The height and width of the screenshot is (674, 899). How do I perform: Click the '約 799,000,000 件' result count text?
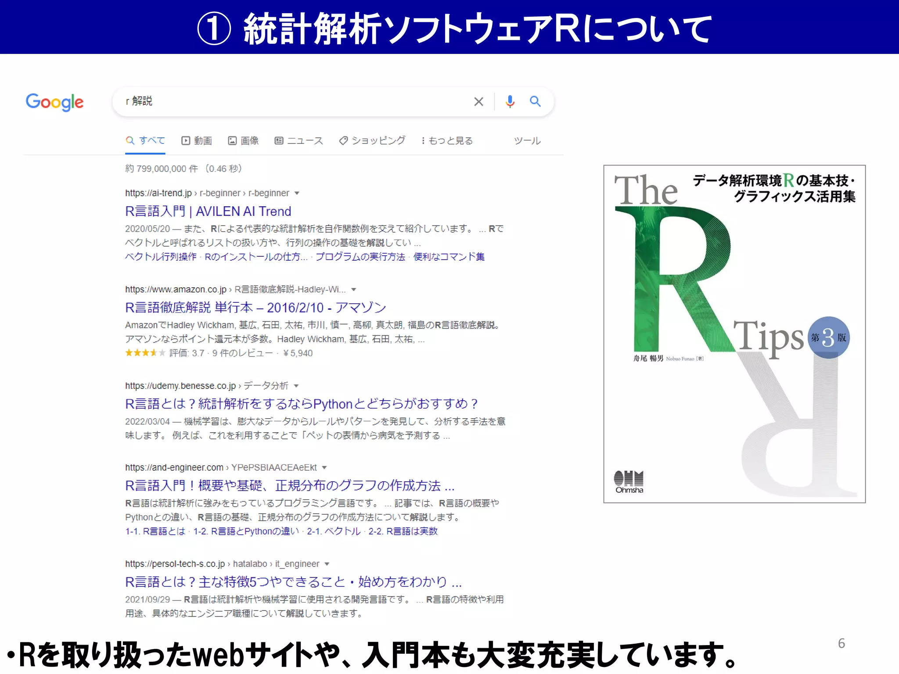pos(162,169)
